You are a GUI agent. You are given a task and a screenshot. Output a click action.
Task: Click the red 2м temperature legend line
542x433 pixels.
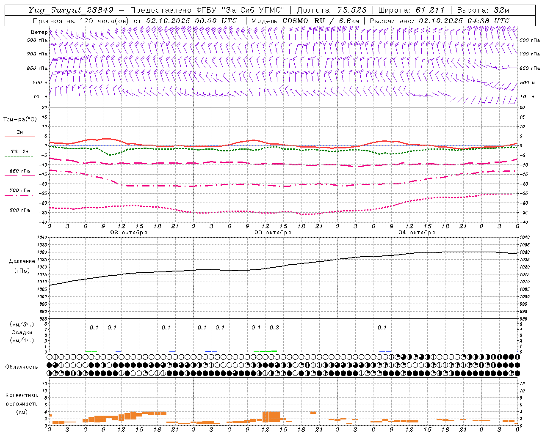click(19, 137)
